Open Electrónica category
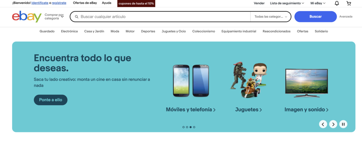The image size is (362, 143). tap(69, 31)
